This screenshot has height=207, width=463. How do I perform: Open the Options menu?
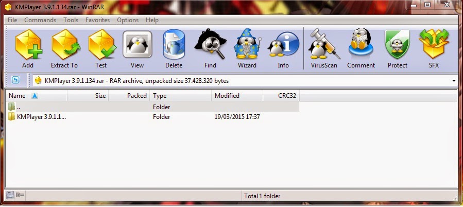click(x=128, y=20)
